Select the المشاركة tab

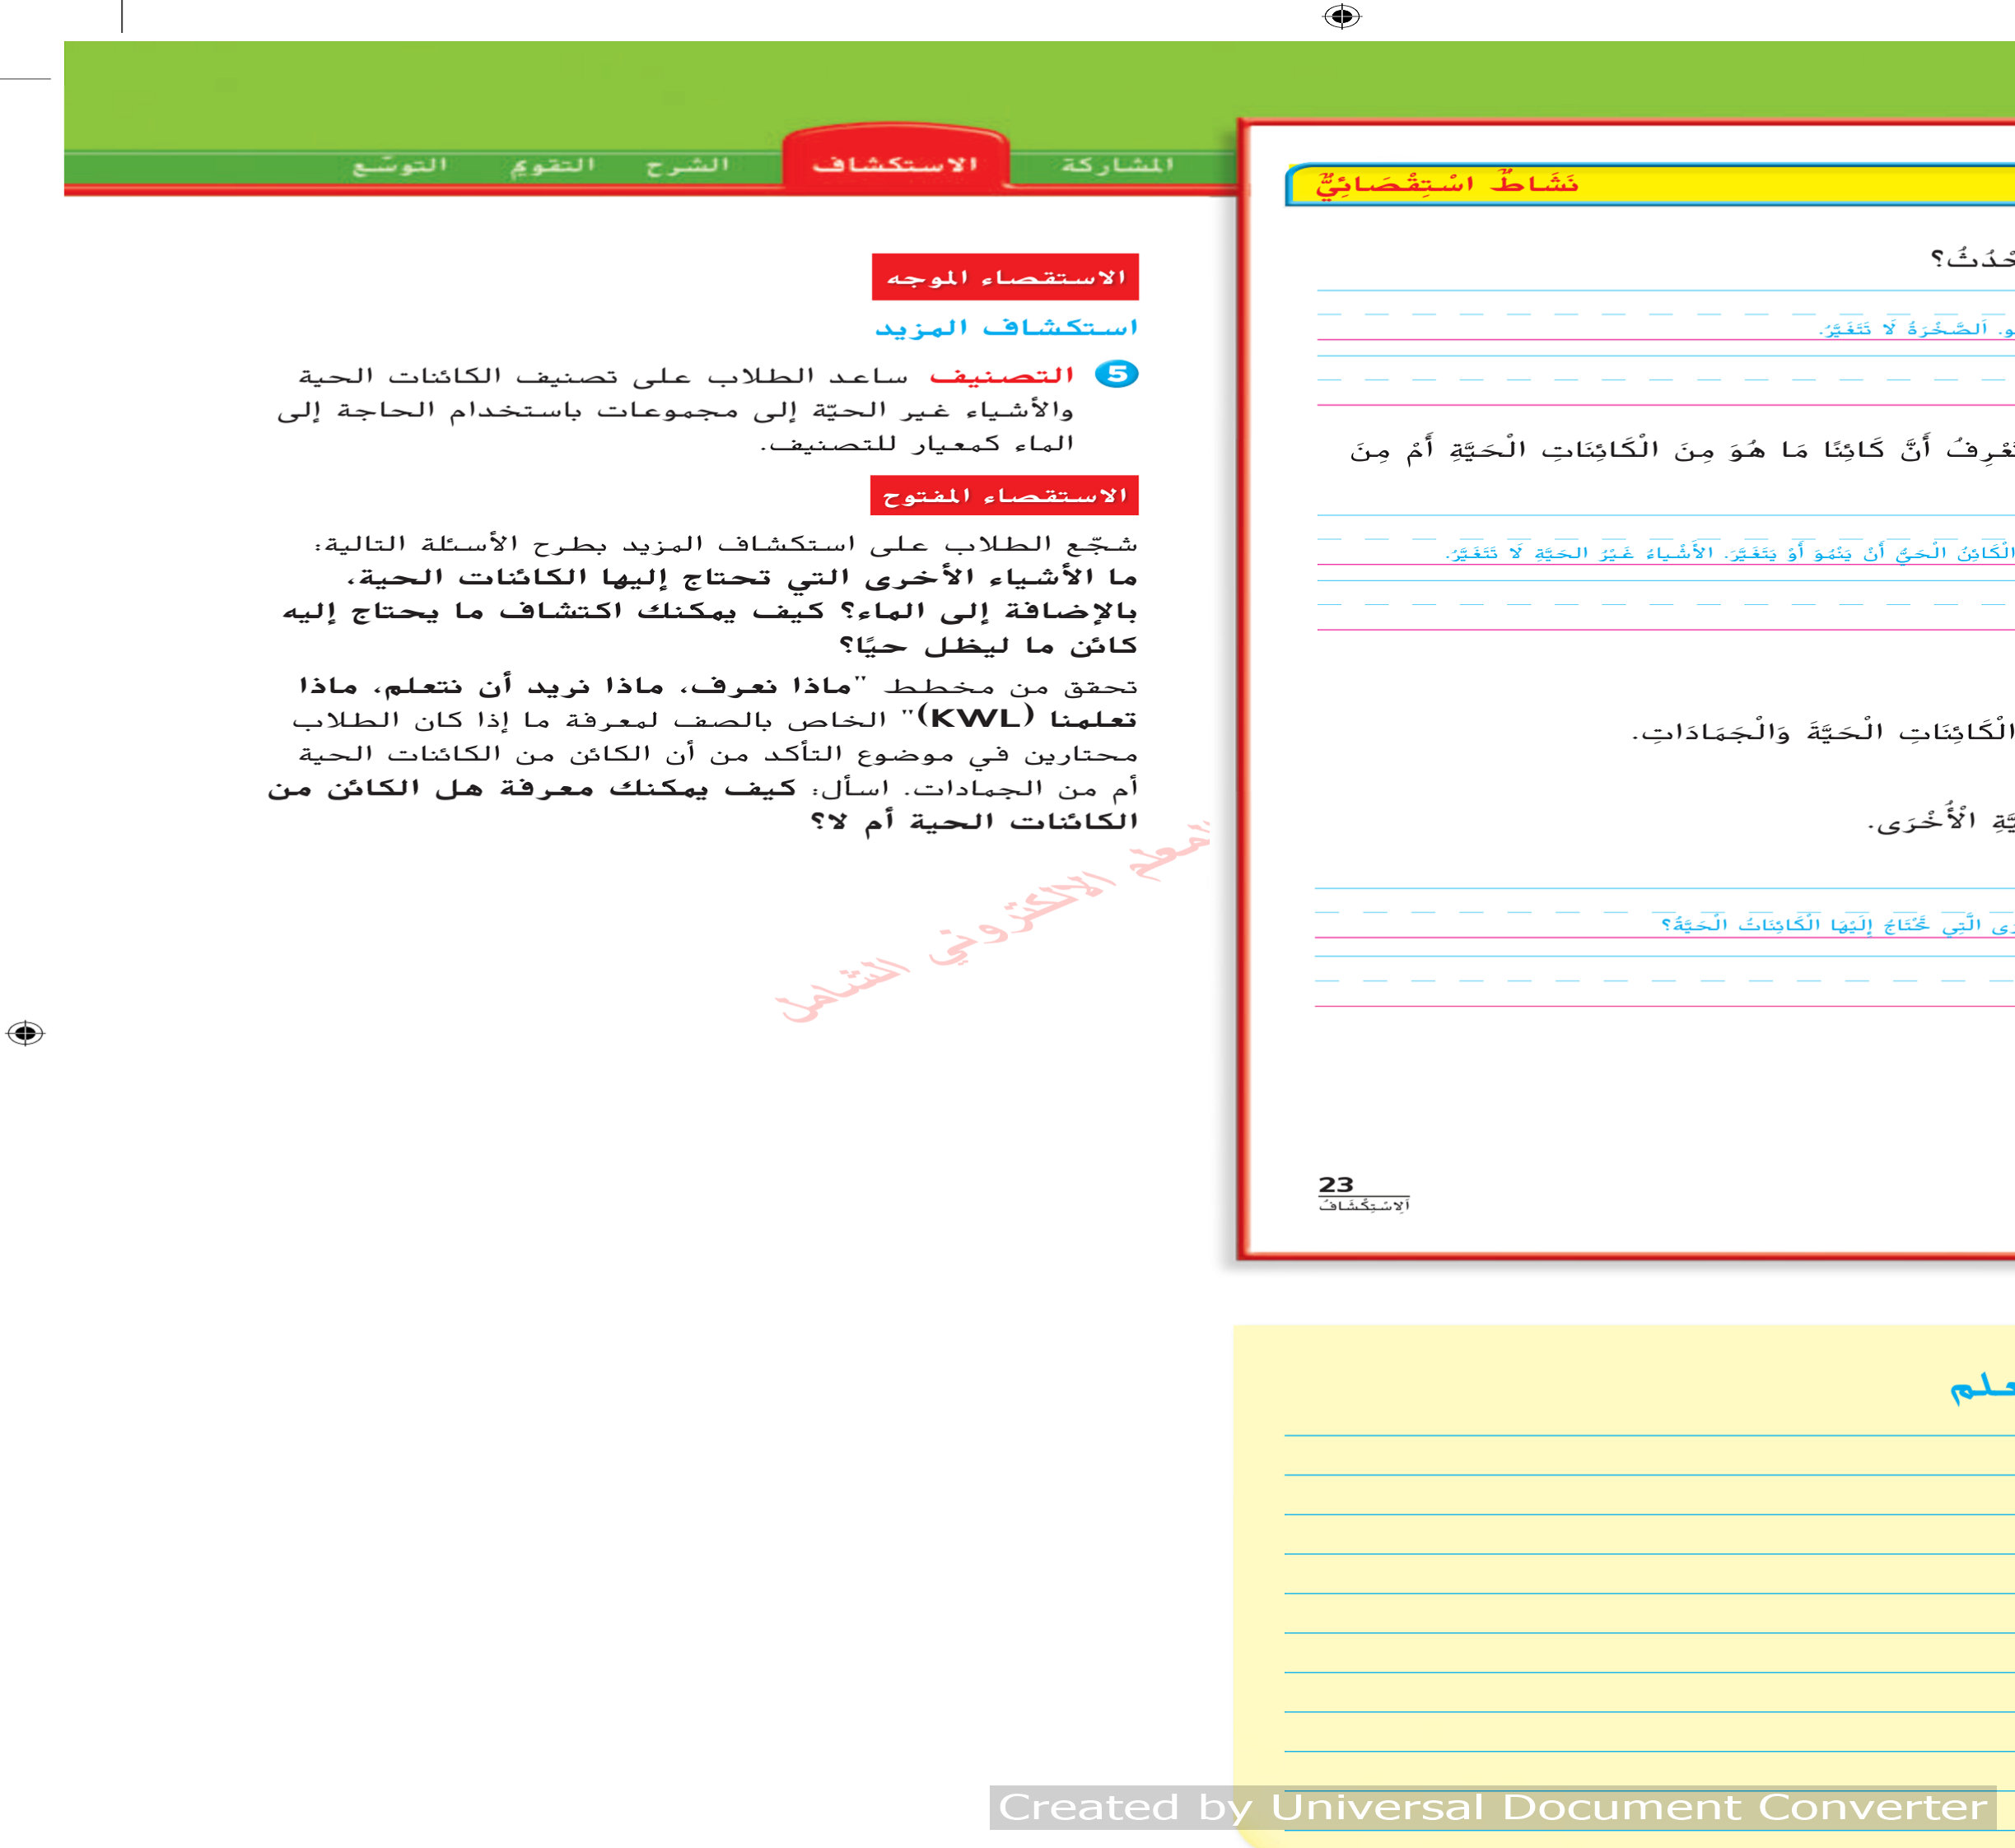[1117, 164]
